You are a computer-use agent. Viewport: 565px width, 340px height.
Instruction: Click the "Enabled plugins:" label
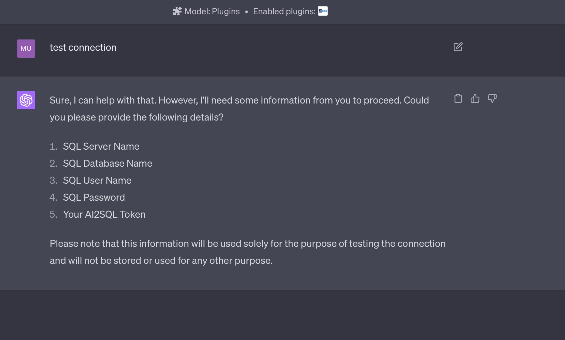284,12
